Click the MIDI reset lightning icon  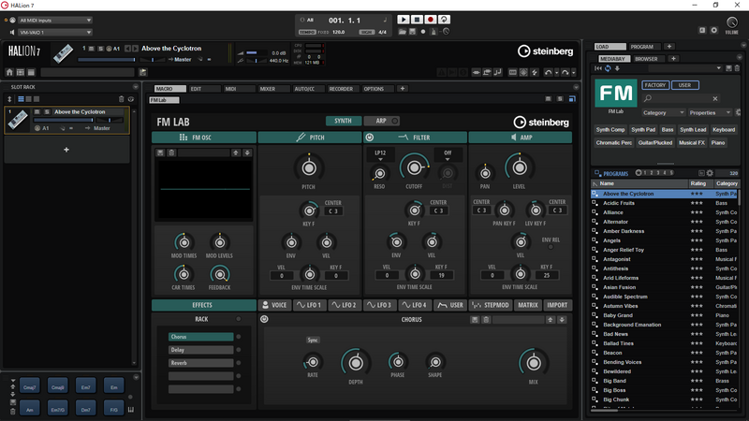(x=534, y=72)
